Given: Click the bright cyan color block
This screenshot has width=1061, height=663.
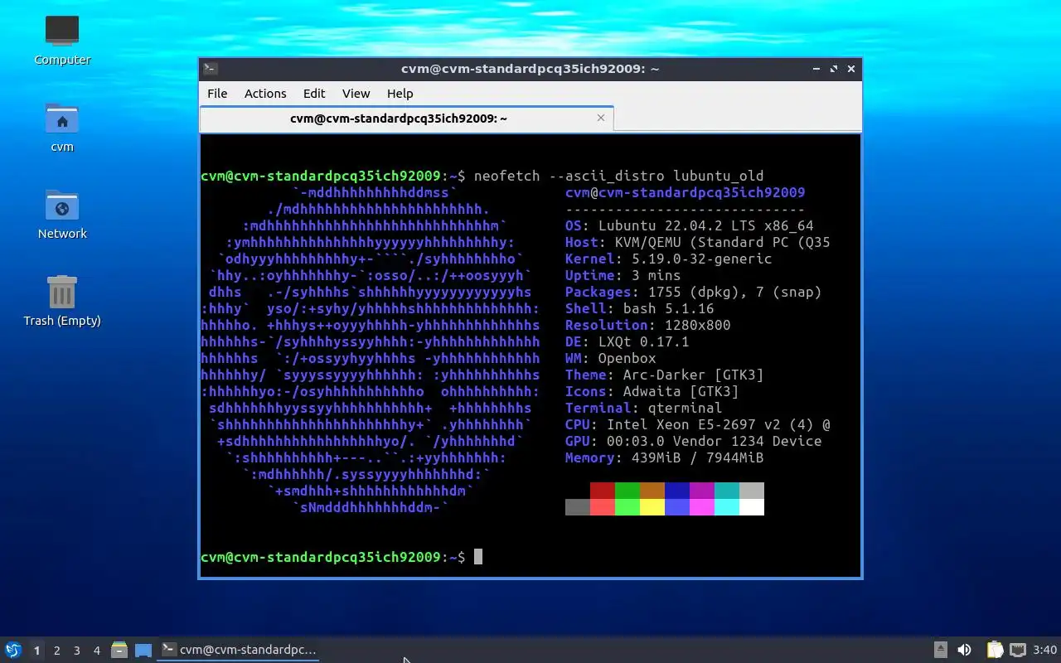Looking at the screenshot, I should pyautogui.click(x=727, y=507).
